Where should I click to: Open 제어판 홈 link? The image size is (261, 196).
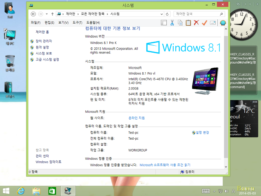[42, 32]
